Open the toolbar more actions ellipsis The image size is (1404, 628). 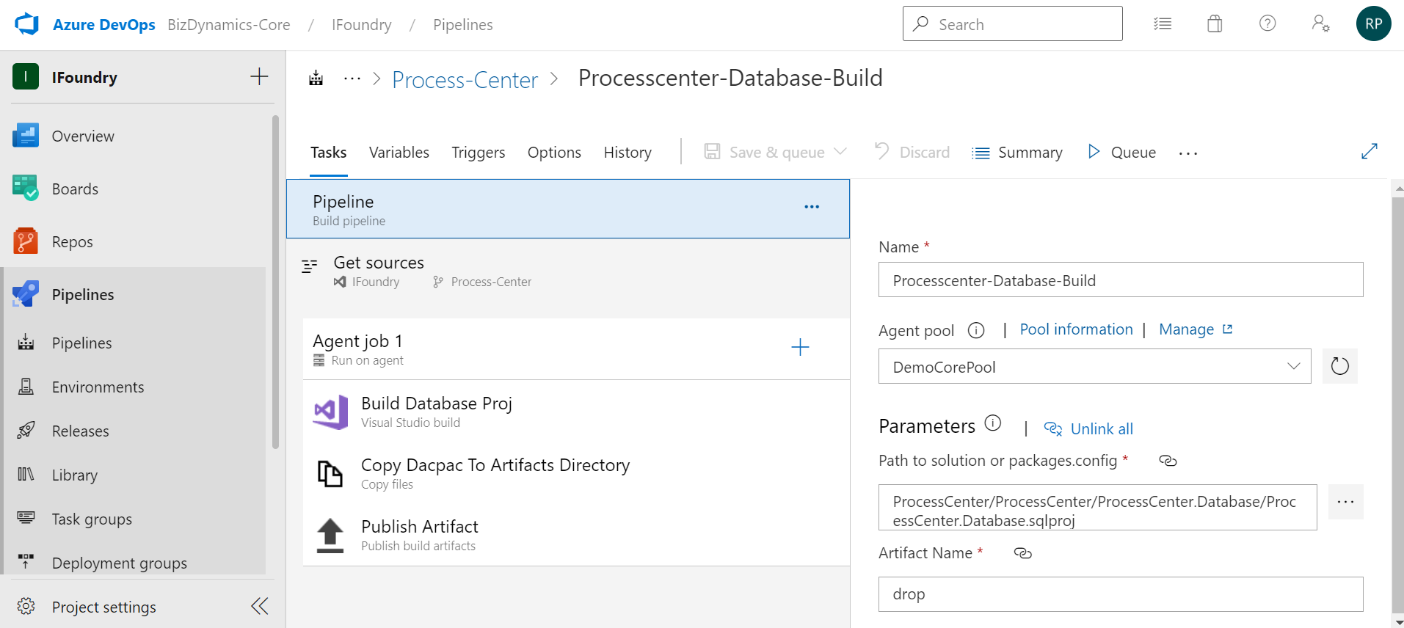pos(1187,153)
